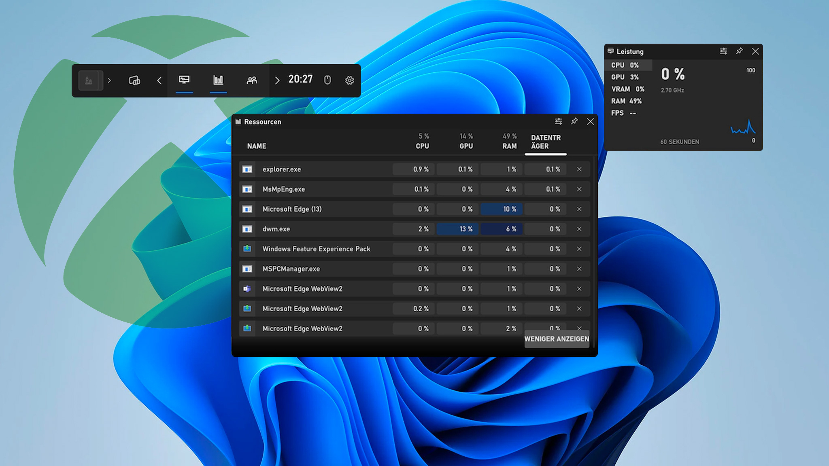The height and width of the screenshot is (466, 829).
Task: Open Ressourcen widget options sliders icon
Action: coord(558,121)
